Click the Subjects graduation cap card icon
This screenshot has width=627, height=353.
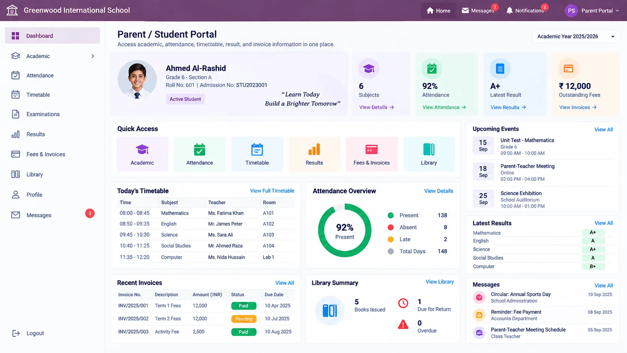[x=369, y=69]
